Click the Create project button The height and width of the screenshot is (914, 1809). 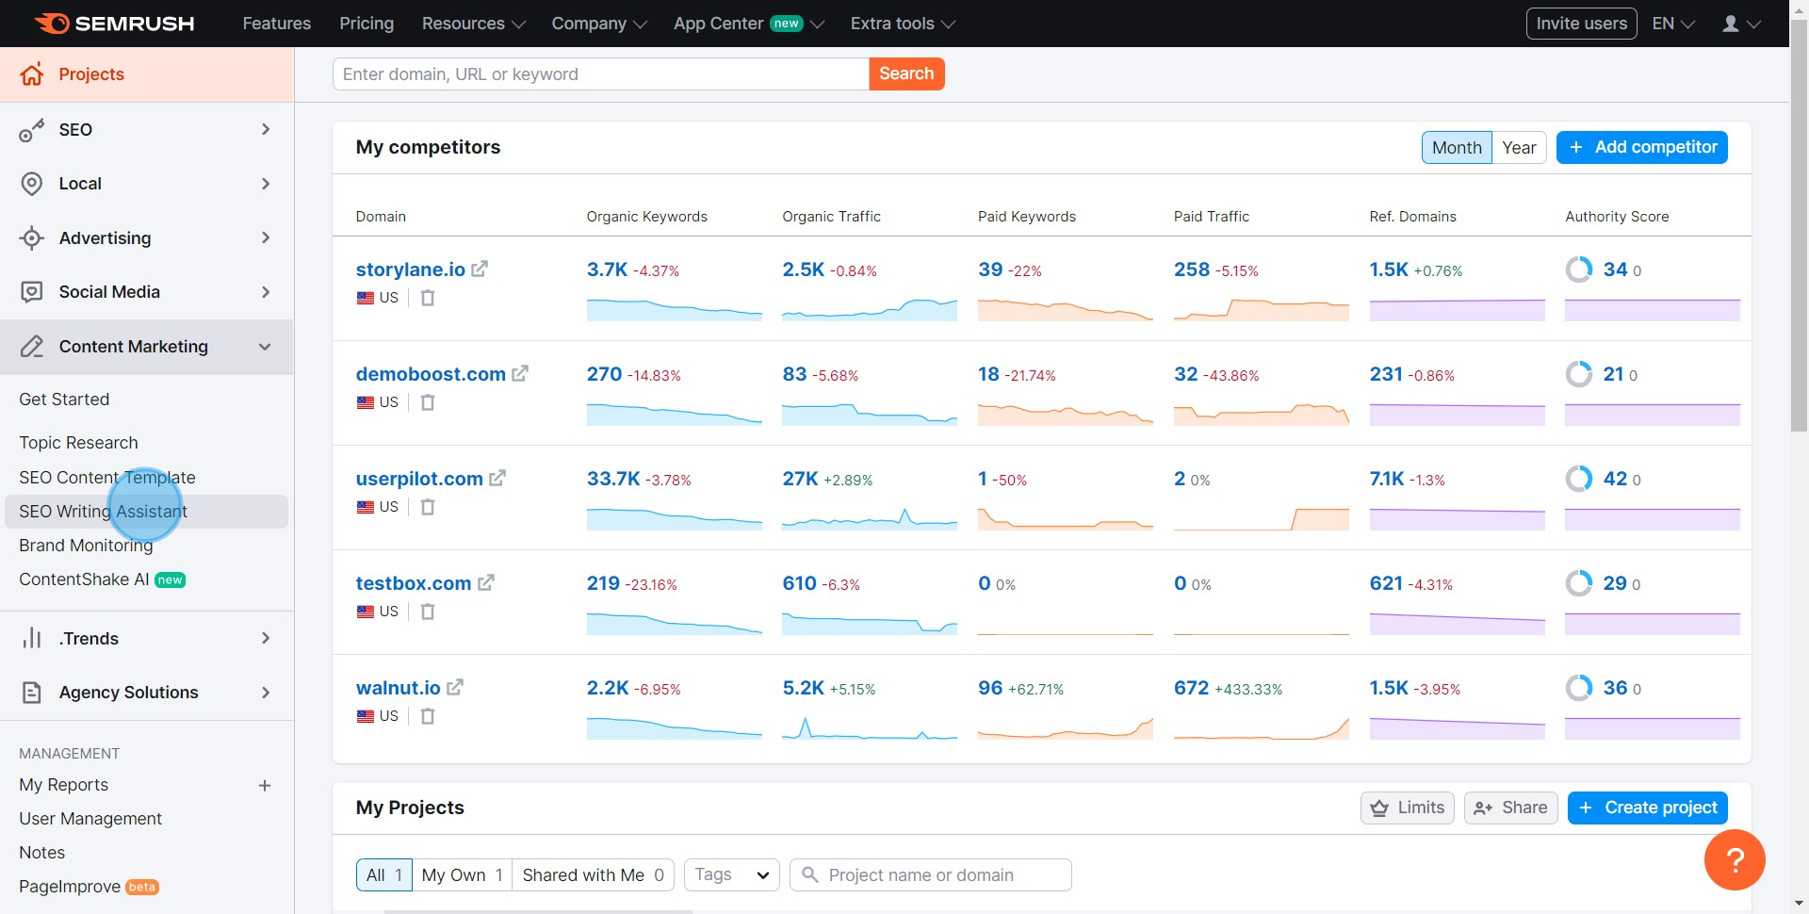pyautogui.click(x=1647, y=808)
